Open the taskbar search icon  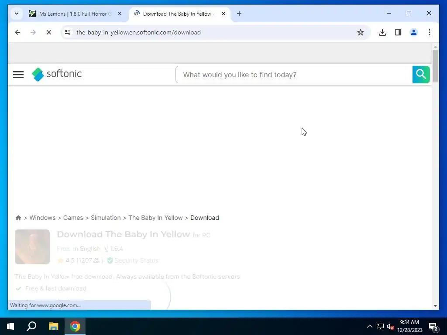tap(31, 326)
